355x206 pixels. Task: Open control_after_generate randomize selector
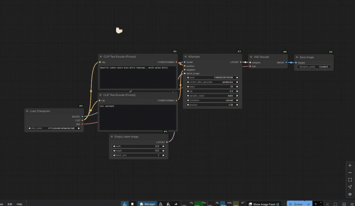click(x=212, y=82)
